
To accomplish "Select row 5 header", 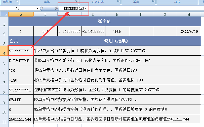I will pyautogui.click(x=4, y=61).
